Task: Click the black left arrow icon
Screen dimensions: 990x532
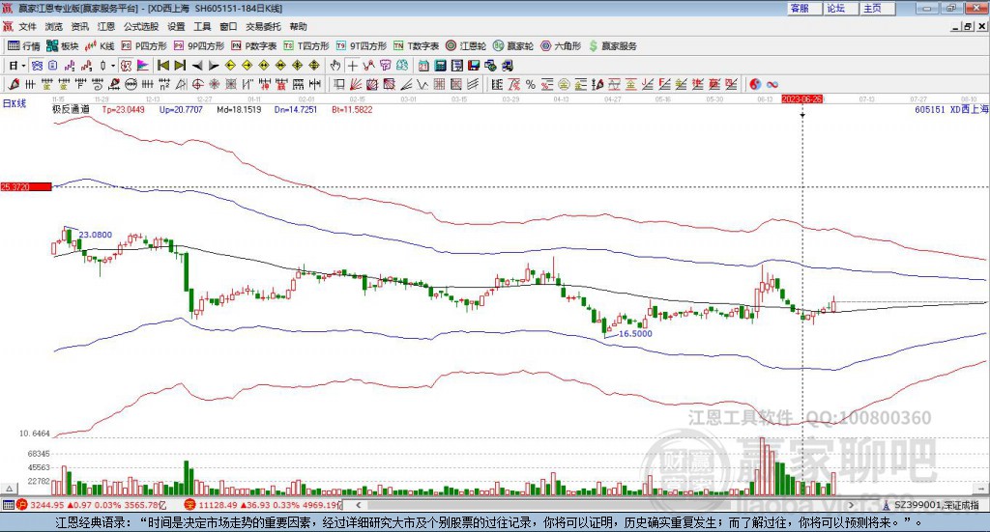Action: pos(197,66)
